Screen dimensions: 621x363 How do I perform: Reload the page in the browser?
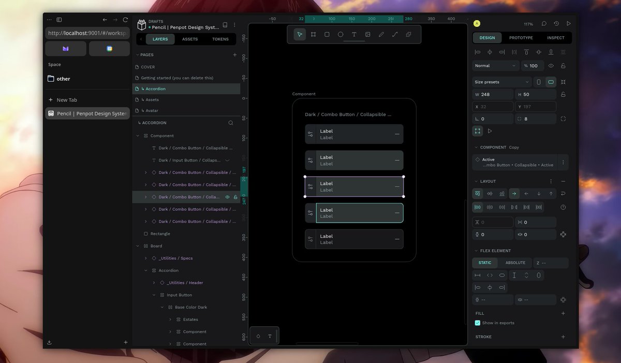click(x=125, y=20)
